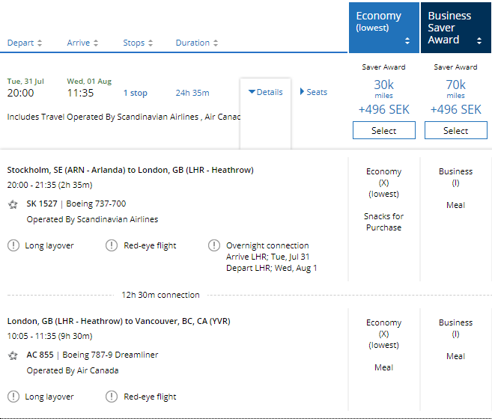The width and height of the screenshot is (492, 419).
Task: Click the 1 stop link
Action: coord(136,94)
